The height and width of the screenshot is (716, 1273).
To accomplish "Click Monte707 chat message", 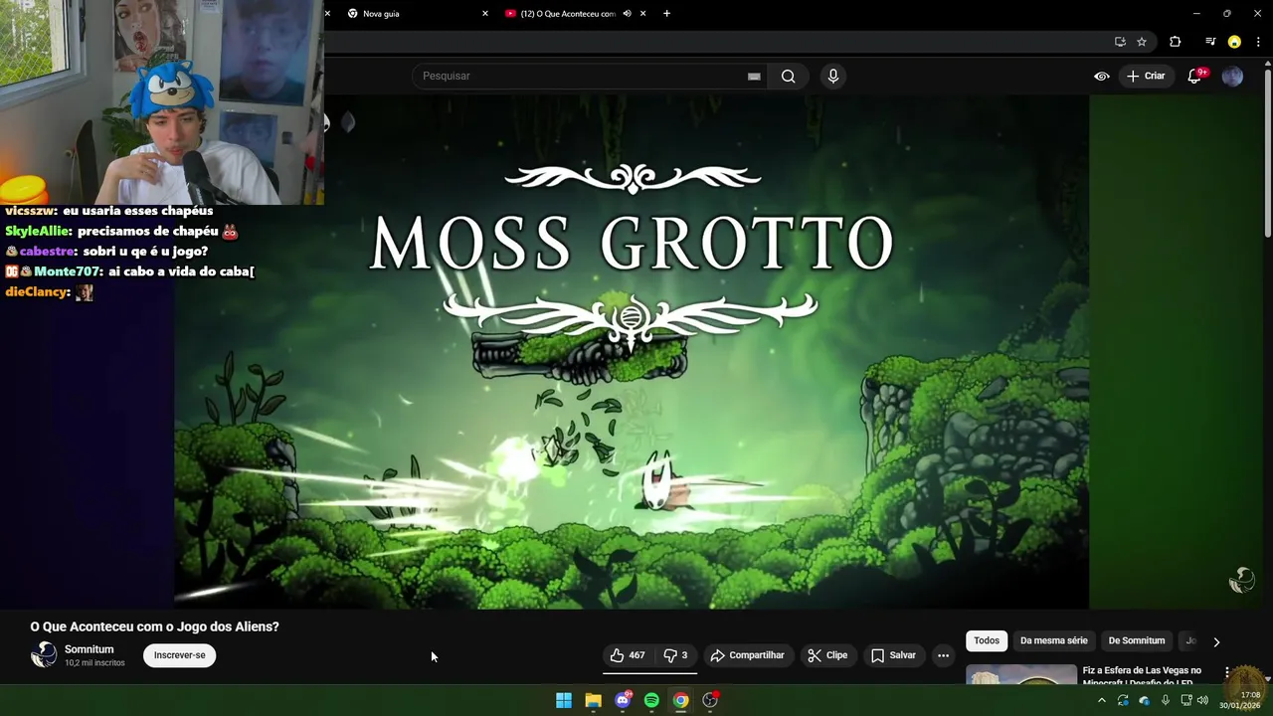I will point(129,271).
